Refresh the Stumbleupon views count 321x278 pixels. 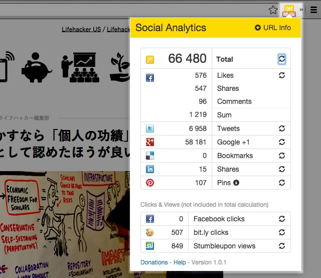pyautogui.click(x=282, y=246)
